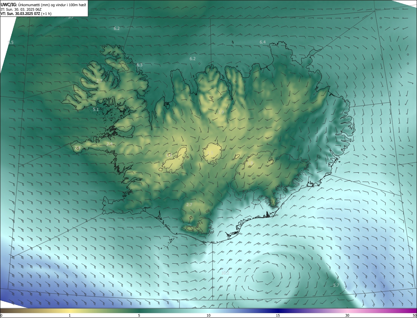Click the initial time line "IT: Sun. 30. 03. 2025 06Z"
Screen dimensions: 417x318
click(x=21, y=9)
